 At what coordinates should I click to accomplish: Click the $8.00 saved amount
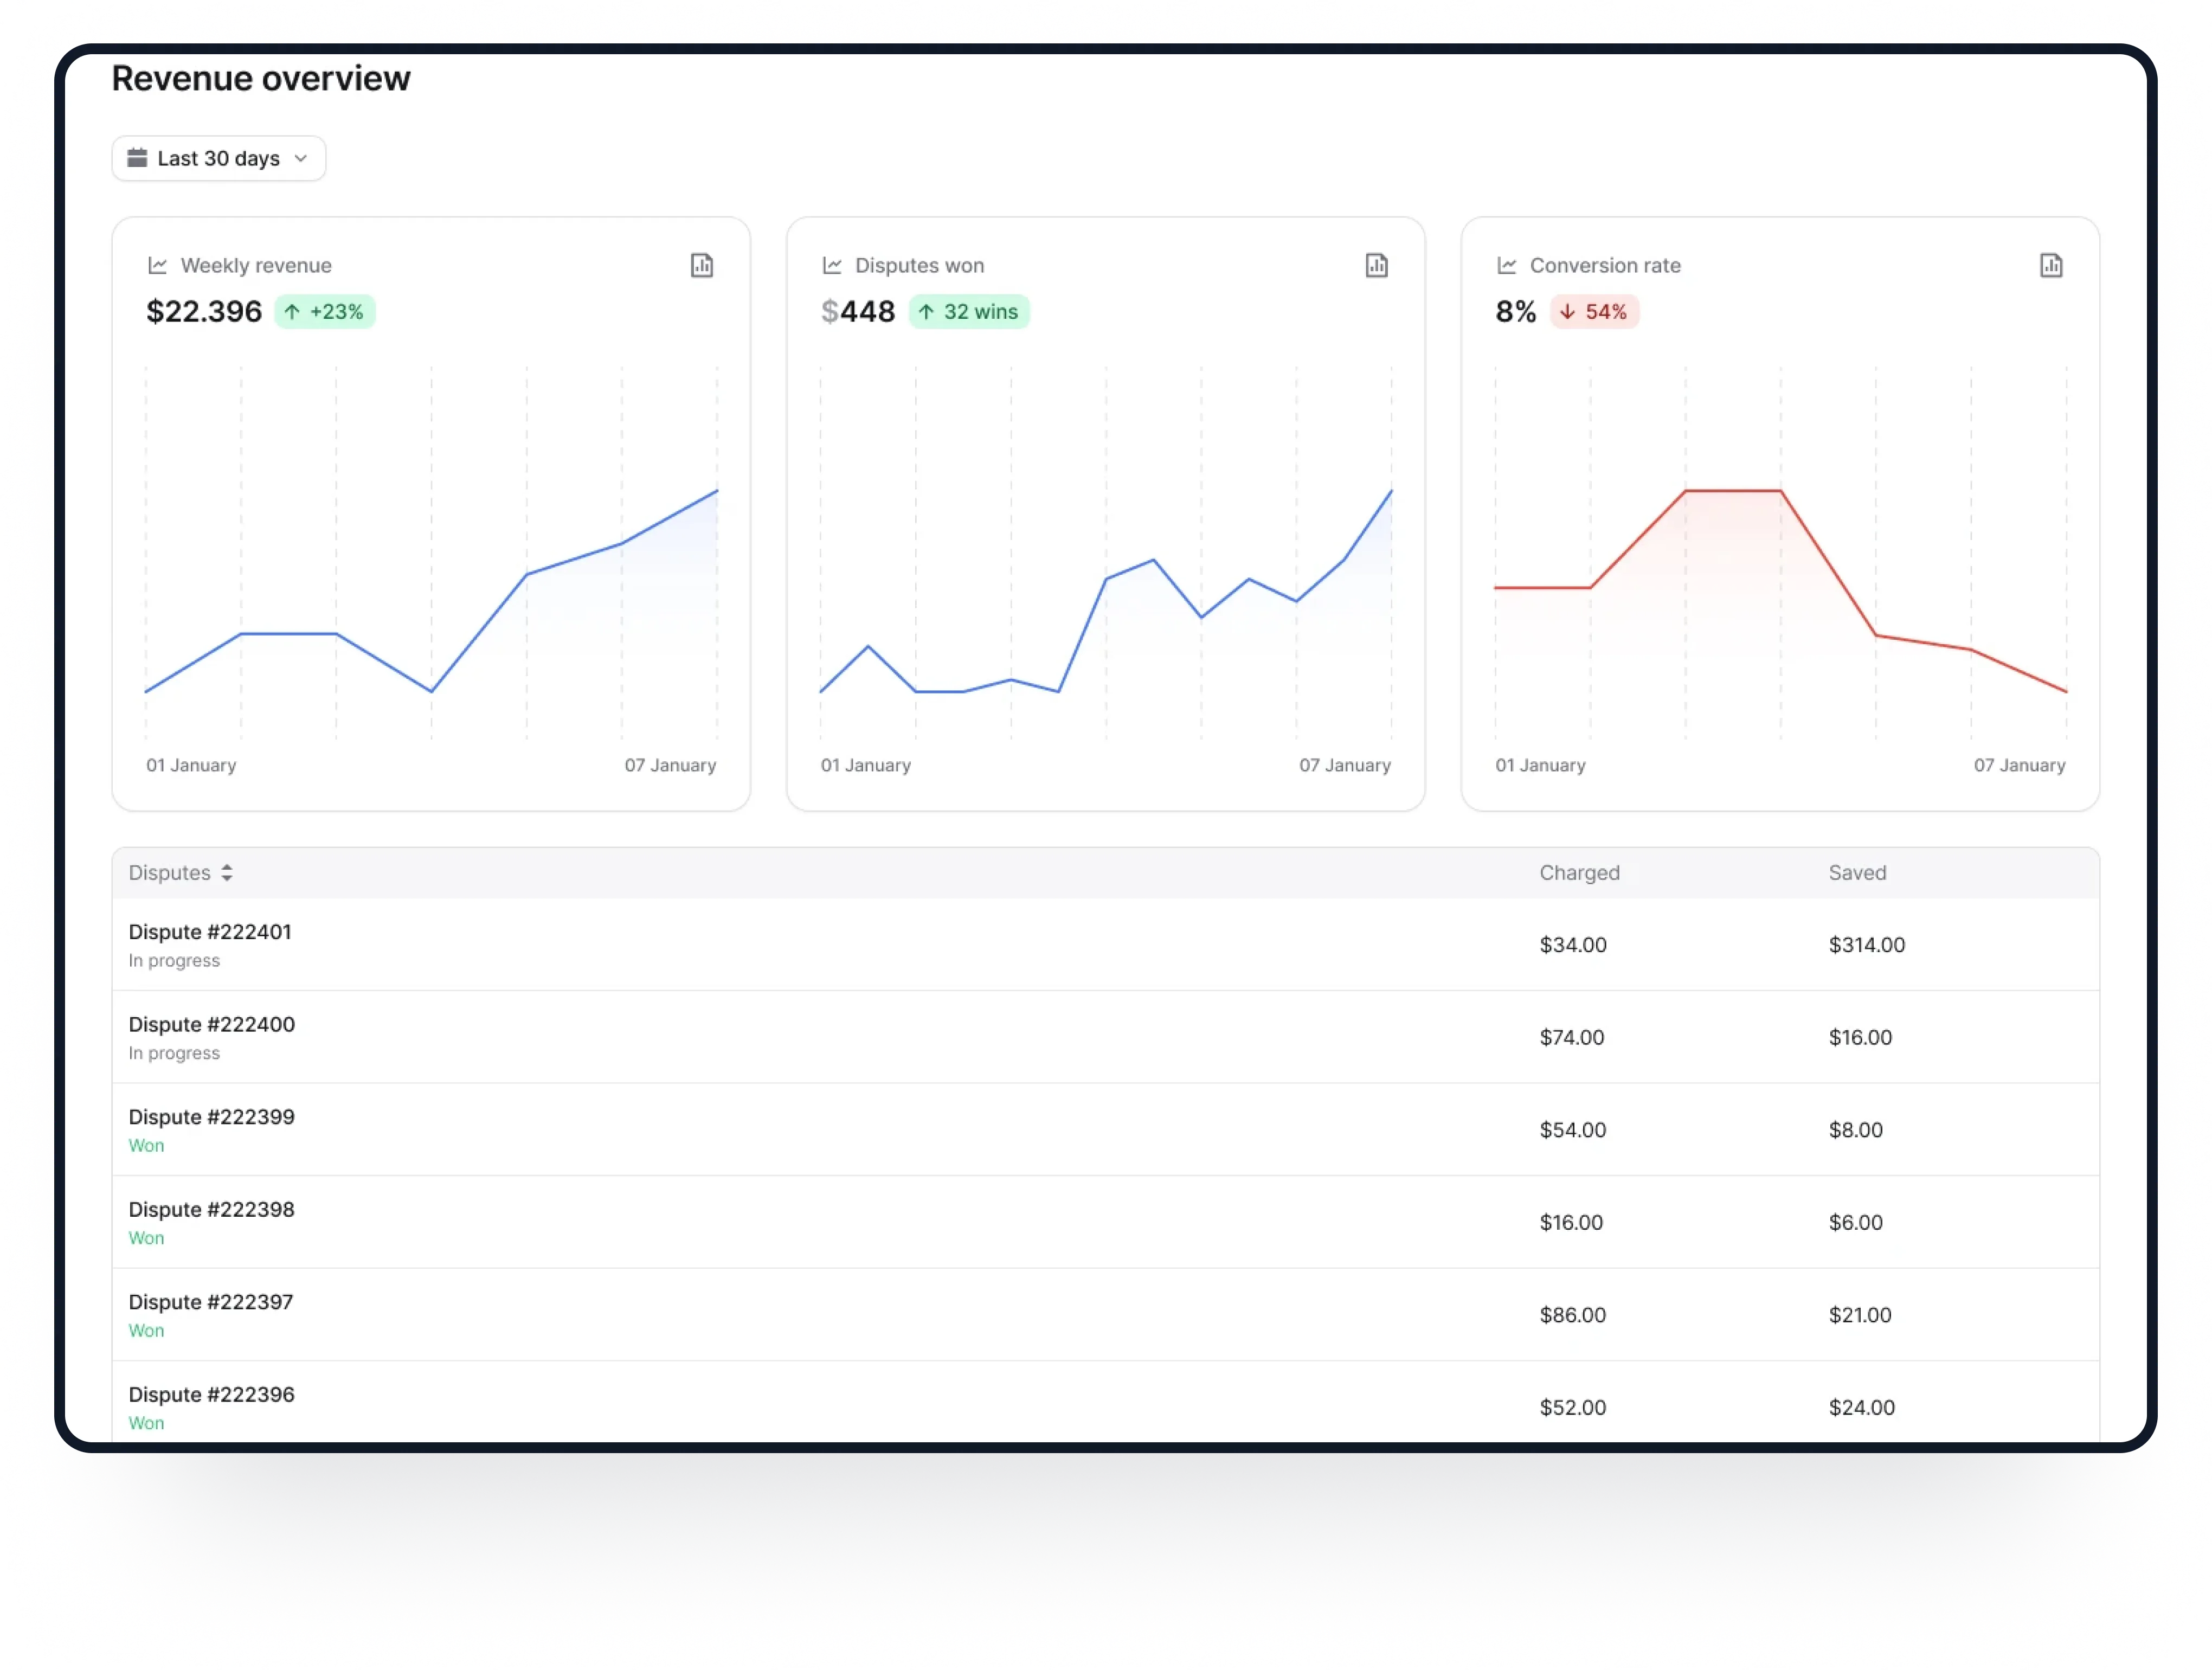click(x=1855, y=1129)
